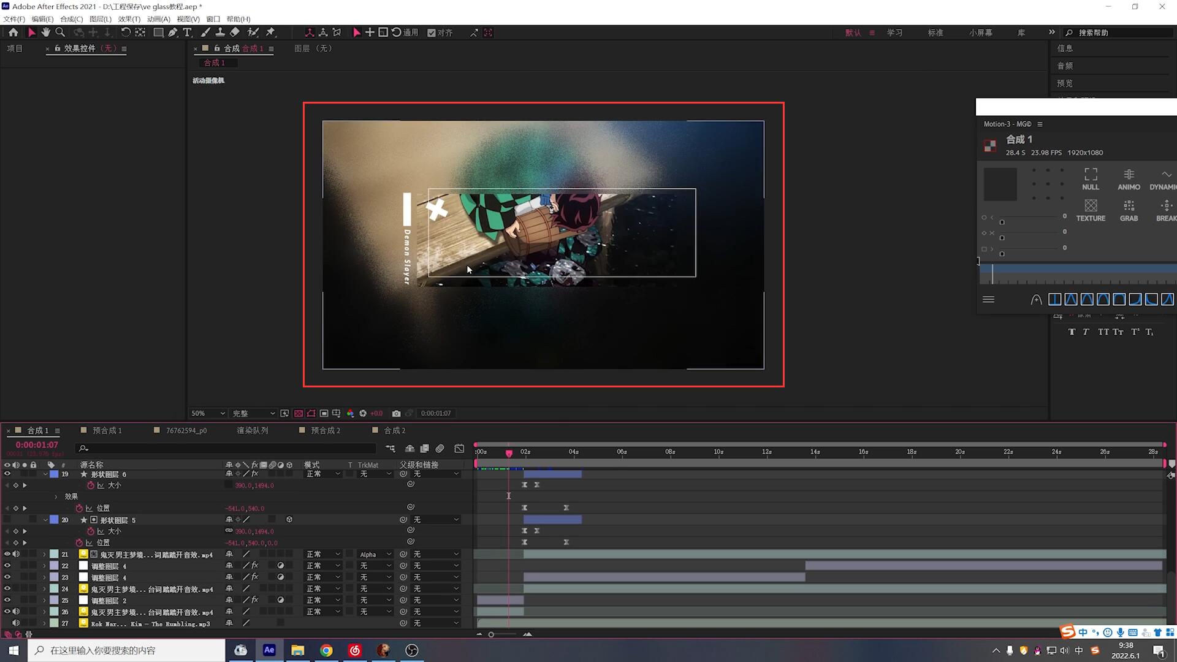
Task: Mute audio of layer 21 video
Action: [x=16, y=554]
